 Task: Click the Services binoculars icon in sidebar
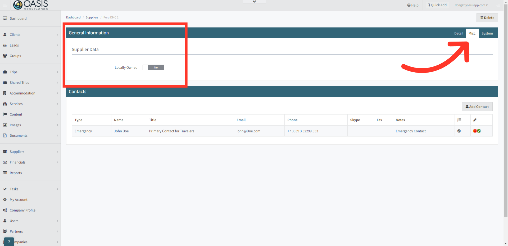click(x=5, y=104)
